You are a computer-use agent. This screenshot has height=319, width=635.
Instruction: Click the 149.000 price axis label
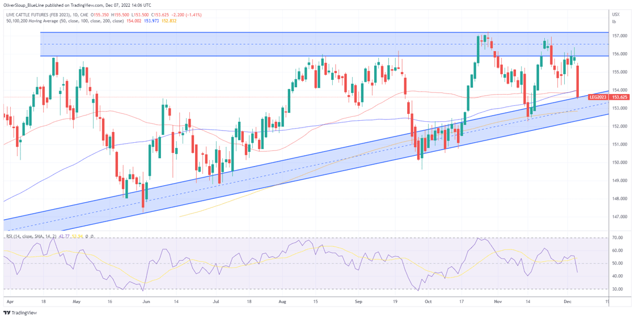pyautogui.click(x=619, y=181)
